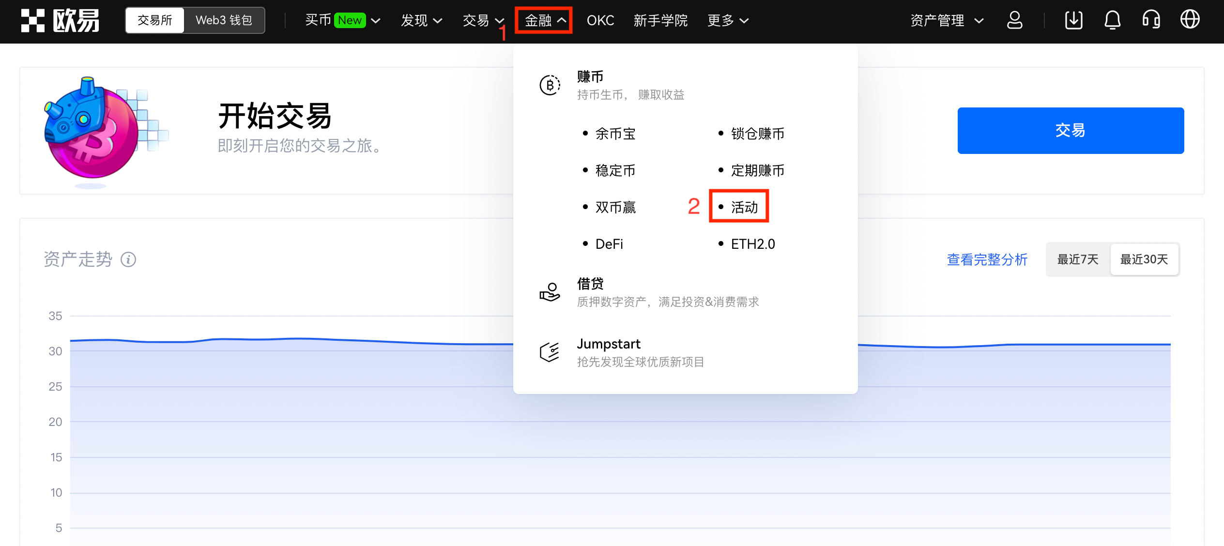Click the 赚币 coin icon
This screenshot has height=546, width=1224.
tap(550, 85)
